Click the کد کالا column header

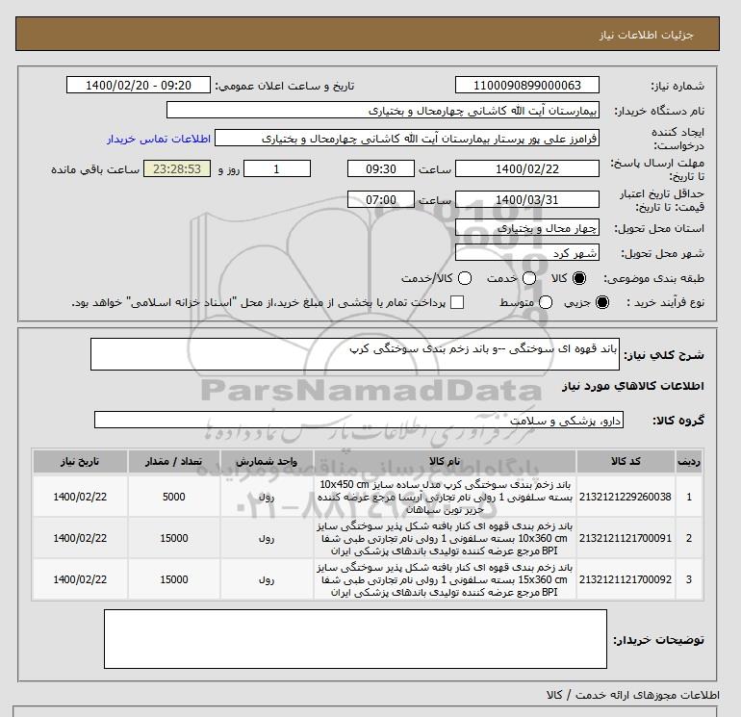point(626,461)
